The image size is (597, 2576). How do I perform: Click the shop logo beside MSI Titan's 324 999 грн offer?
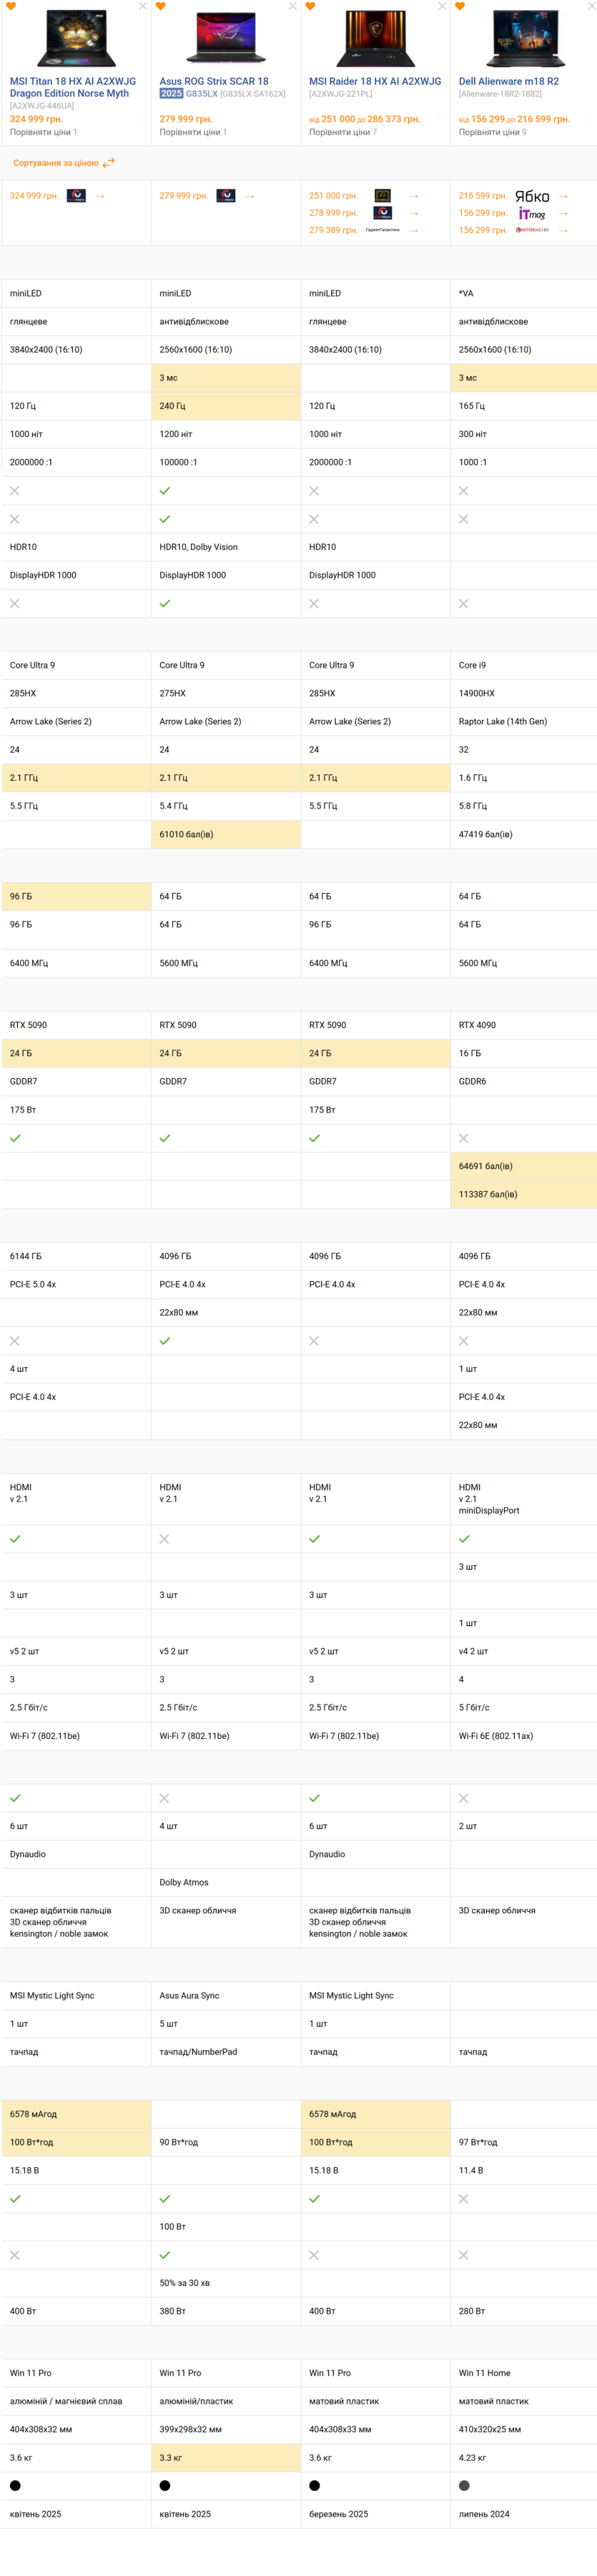point(76,196)
